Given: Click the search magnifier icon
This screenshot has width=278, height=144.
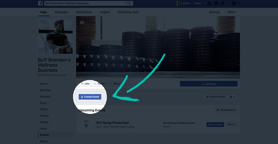Looking at the screenshot, I should tap(129, 3).
